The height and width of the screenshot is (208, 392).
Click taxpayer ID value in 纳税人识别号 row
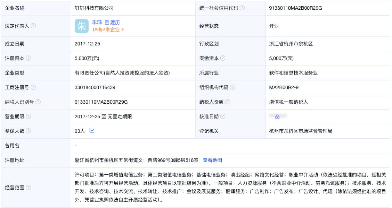(101, 102)
